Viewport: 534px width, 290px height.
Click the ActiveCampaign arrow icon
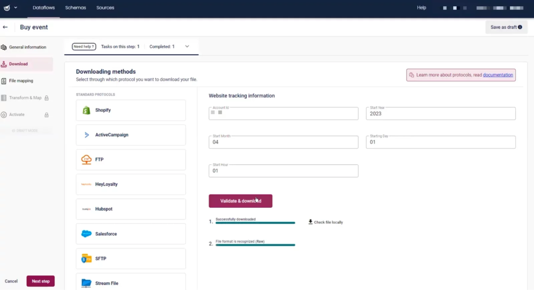click(87, 135)
